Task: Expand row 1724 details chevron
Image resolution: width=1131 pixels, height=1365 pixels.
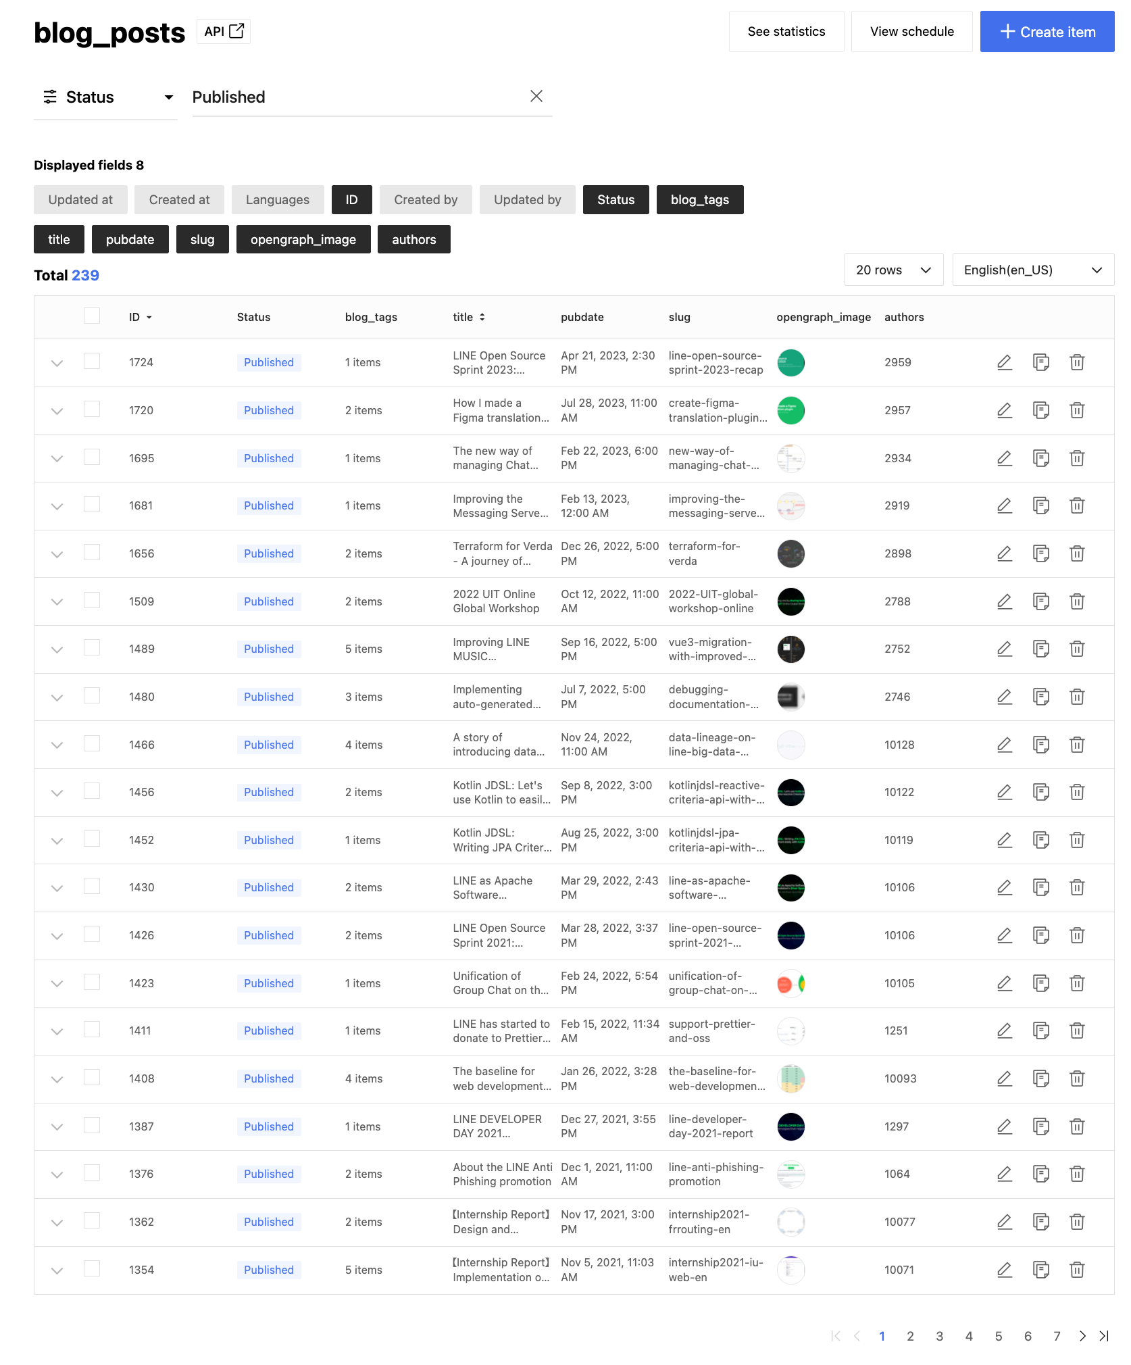Action: [57, 363]
